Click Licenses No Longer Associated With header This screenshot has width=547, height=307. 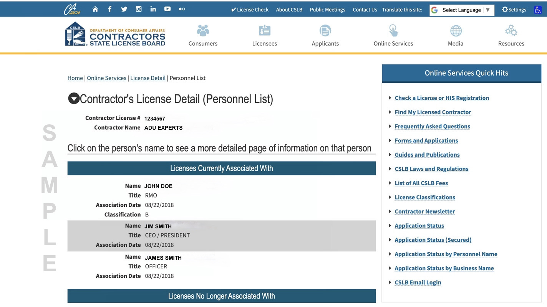pos(222,296)
